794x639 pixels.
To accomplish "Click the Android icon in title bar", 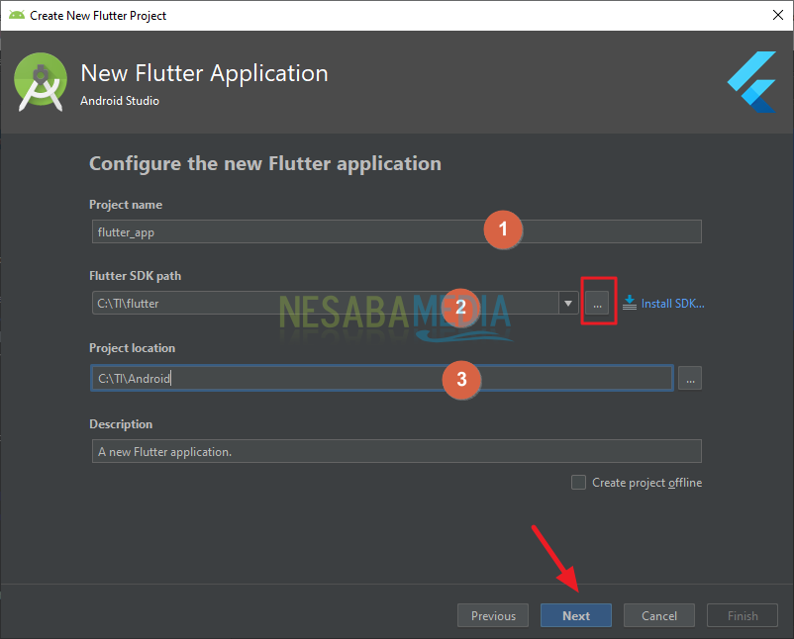I will [x=16, y=15].
